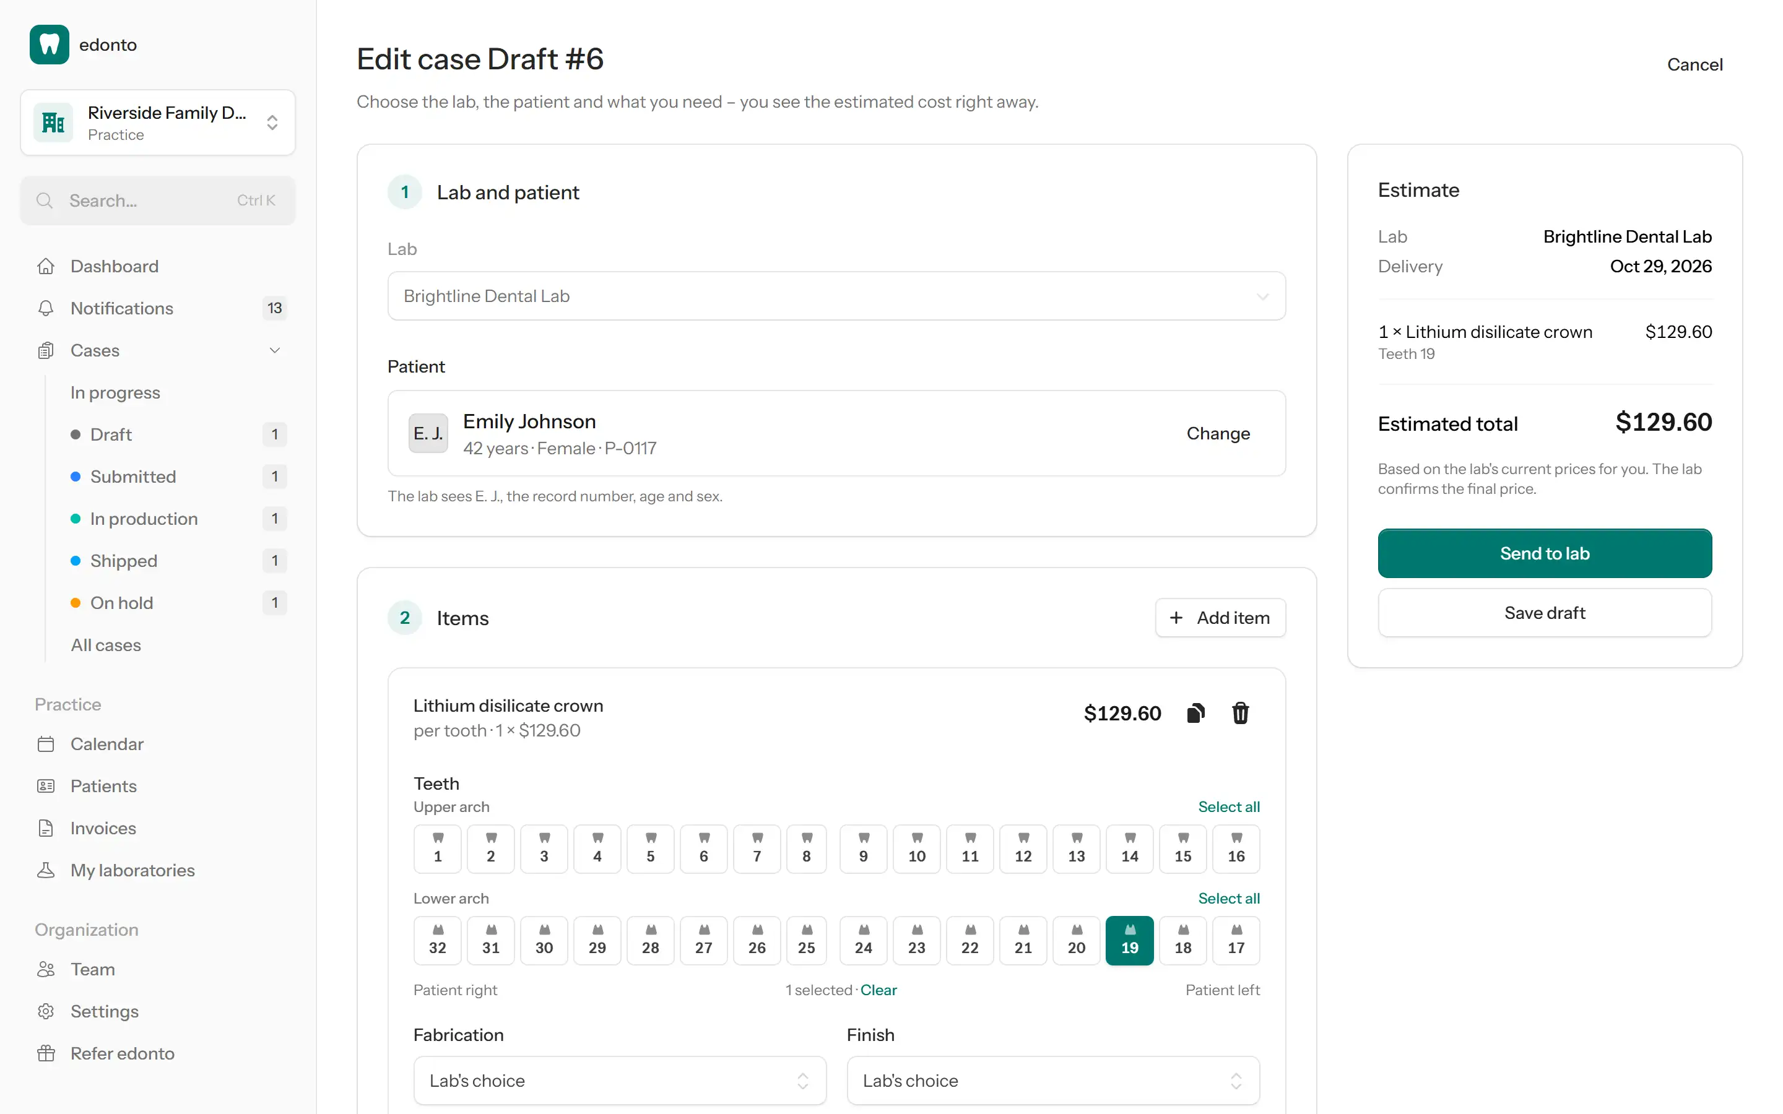Open the Calendar page
This screenshot has height=1114, width=1783.
(158, 744)
